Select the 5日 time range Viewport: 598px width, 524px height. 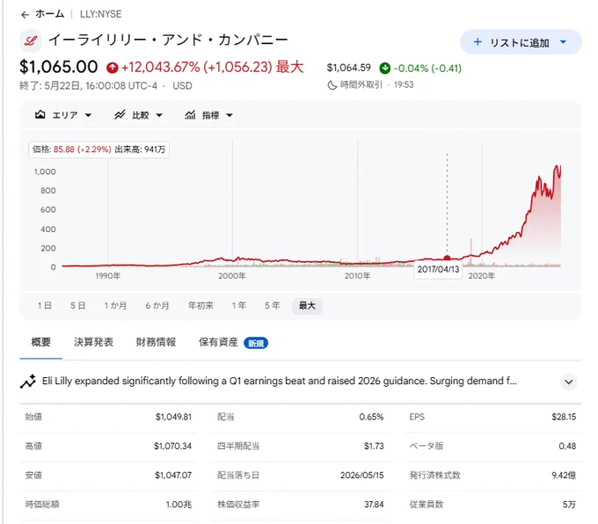[77, 305]
